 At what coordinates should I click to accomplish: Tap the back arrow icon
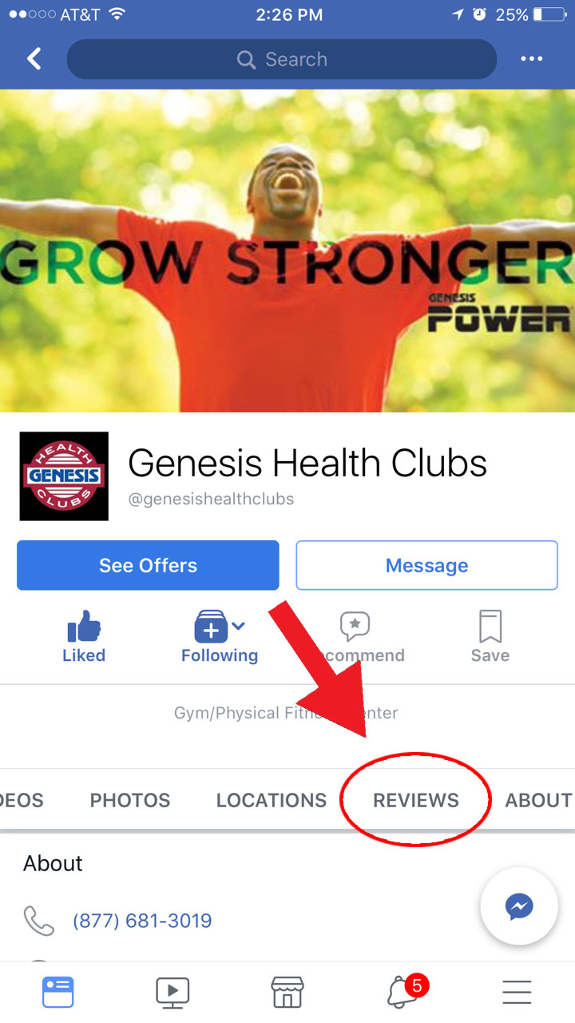point(34,59)
